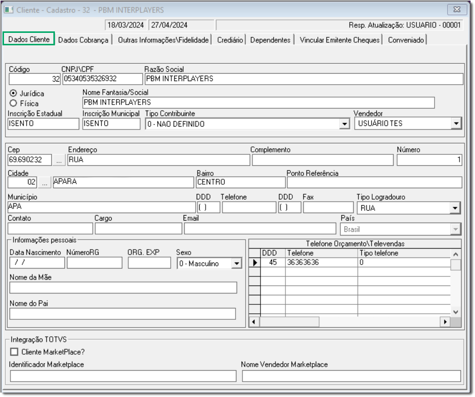
Task: Click the Tipo telefone column header
Action: [x=404, y=253]
